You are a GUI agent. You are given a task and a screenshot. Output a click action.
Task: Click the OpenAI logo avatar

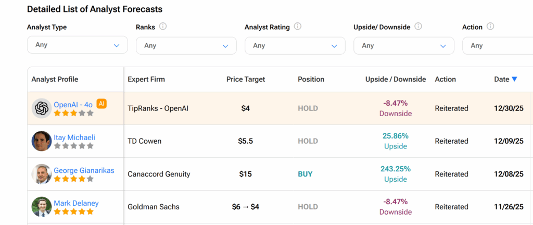(41, 108)
